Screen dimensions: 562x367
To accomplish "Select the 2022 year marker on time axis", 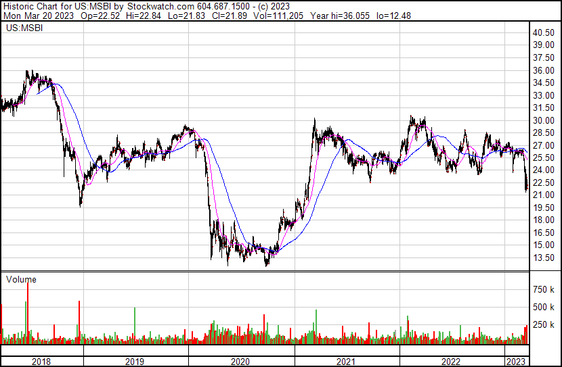I will 452,362.
